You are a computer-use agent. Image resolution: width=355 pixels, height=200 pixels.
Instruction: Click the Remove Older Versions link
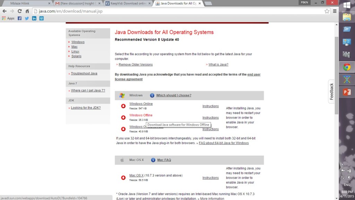click(x=136, y=65)
